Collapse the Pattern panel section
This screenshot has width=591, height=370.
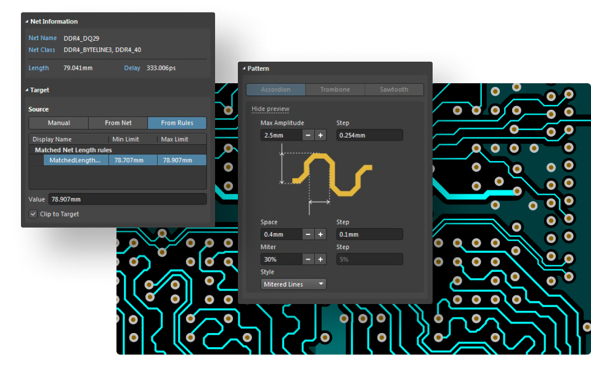pyautogui.click(x=243, y=68)
